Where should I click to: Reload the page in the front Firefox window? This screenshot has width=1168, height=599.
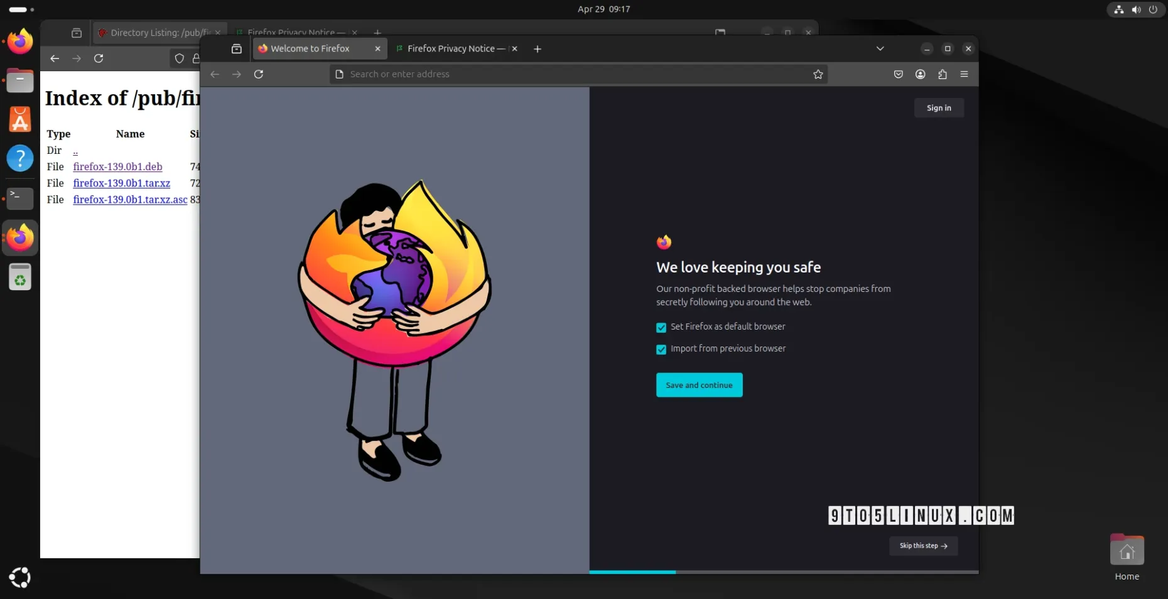[x=259, y=74]
